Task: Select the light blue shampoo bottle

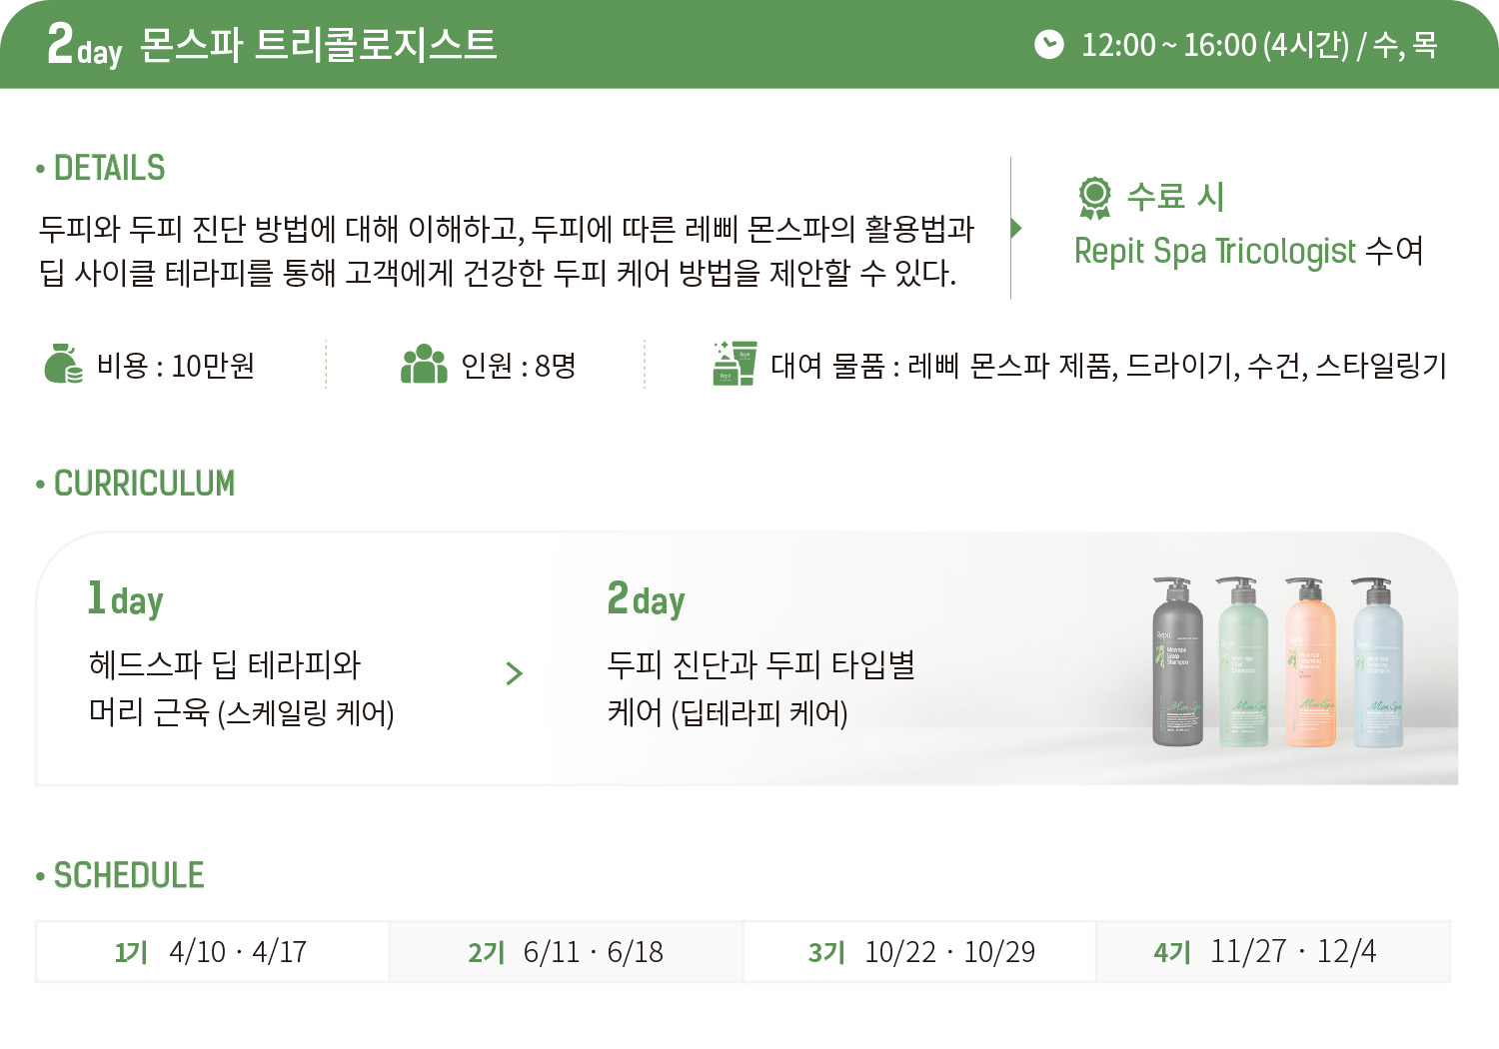Action: (x=1377, y=661)
